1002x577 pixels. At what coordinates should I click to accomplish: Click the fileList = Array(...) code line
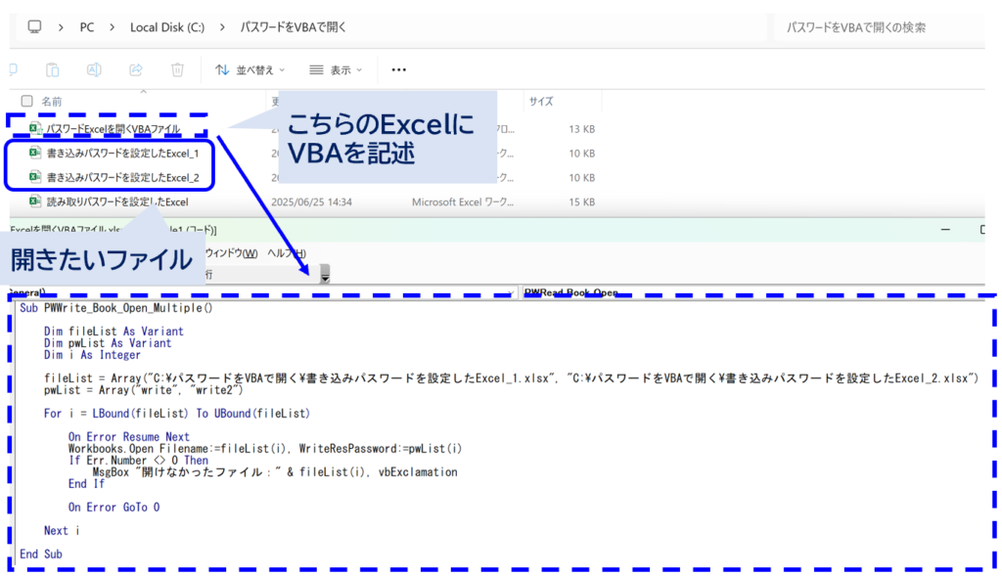tap(511, 378)
